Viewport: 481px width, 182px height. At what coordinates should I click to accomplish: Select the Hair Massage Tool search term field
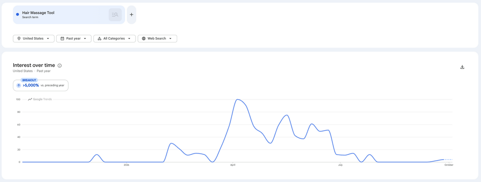tap(69, 15)
